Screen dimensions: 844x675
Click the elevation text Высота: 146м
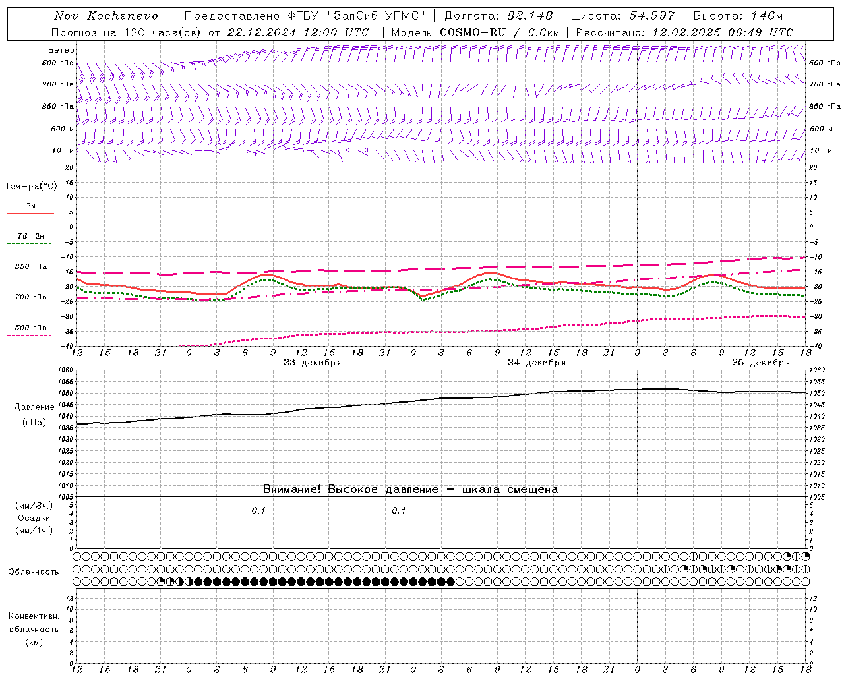(x=738, y=16)
